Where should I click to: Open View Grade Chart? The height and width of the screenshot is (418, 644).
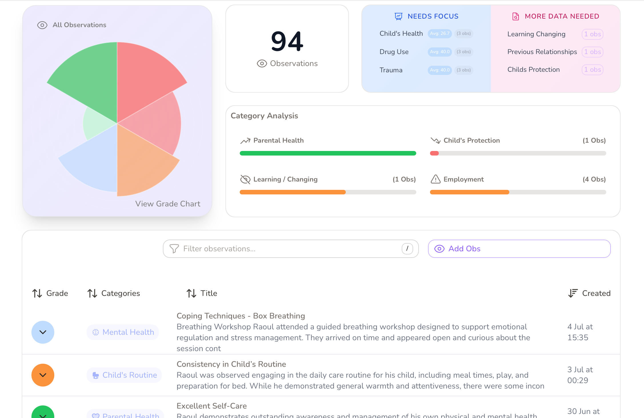coord(167,204)
